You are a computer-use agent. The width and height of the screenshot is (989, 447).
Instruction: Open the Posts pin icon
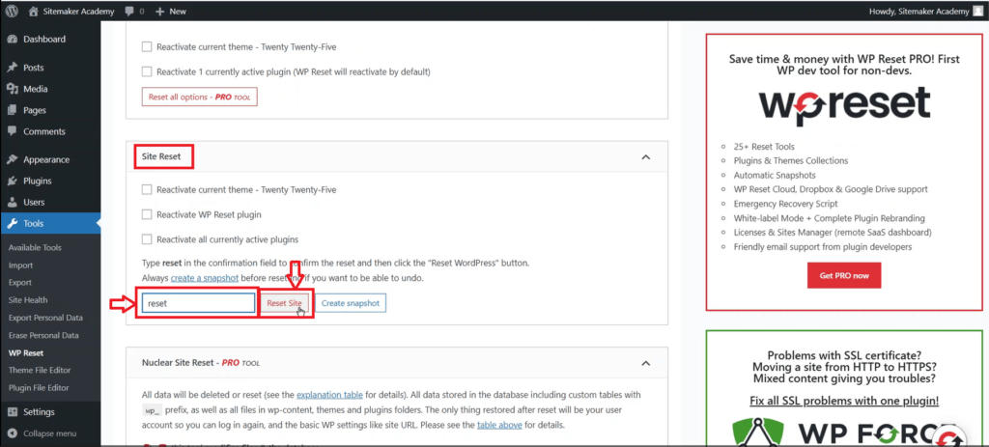pos(12,68)
